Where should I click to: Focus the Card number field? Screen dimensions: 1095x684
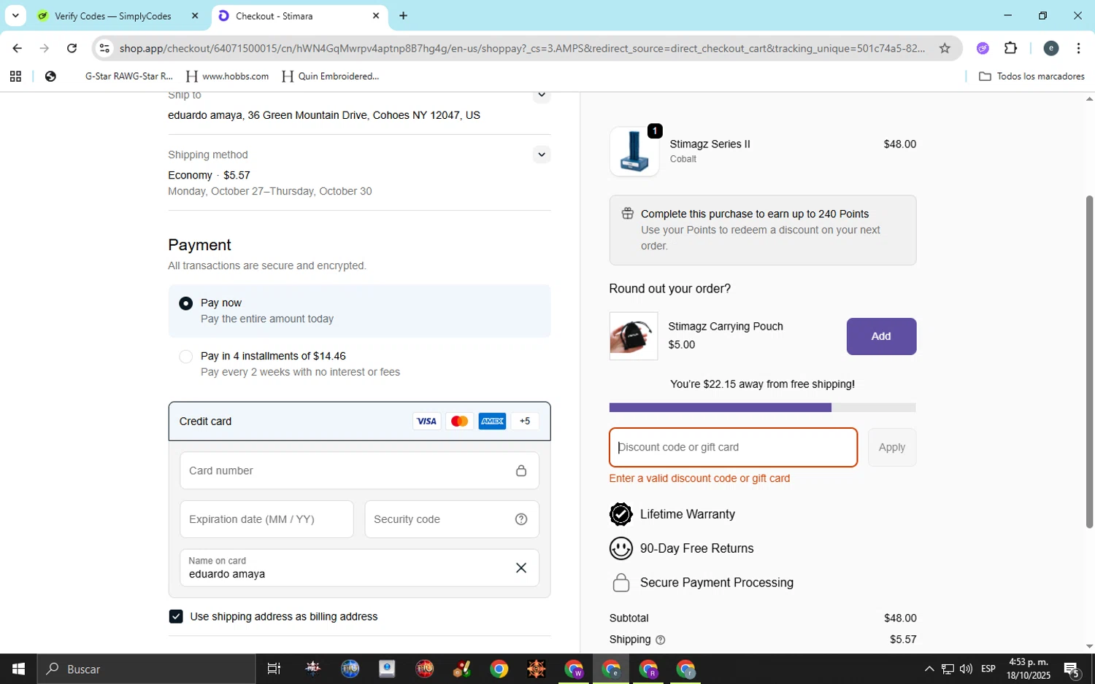tap(359, 470)
